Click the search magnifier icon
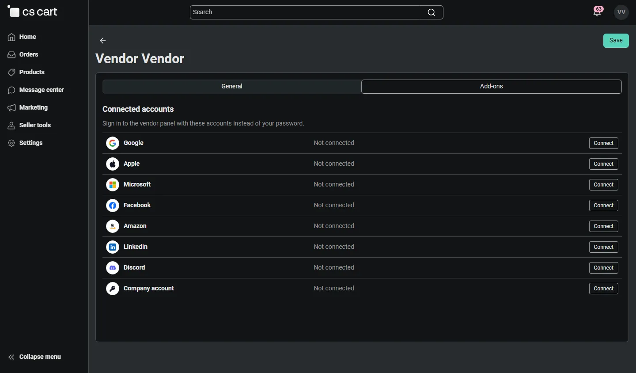636x373 pixels. (432, 12)
